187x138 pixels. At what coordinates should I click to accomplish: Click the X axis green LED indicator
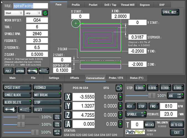point(120,97)
